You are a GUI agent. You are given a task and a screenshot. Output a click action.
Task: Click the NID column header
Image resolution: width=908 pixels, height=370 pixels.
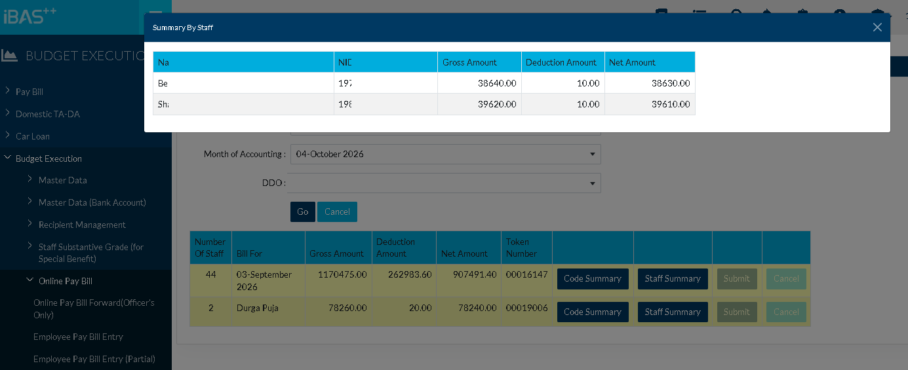(385, 62)
